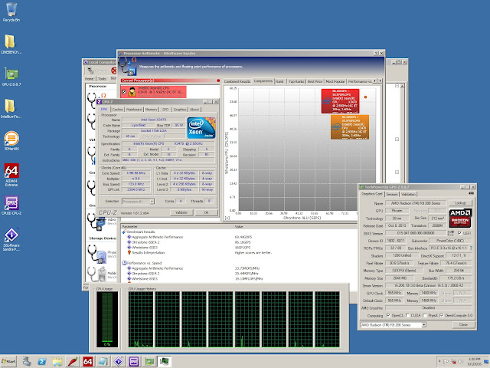
Task: Open the CINEBENCH folder on desktop
Action: [11, 44]
